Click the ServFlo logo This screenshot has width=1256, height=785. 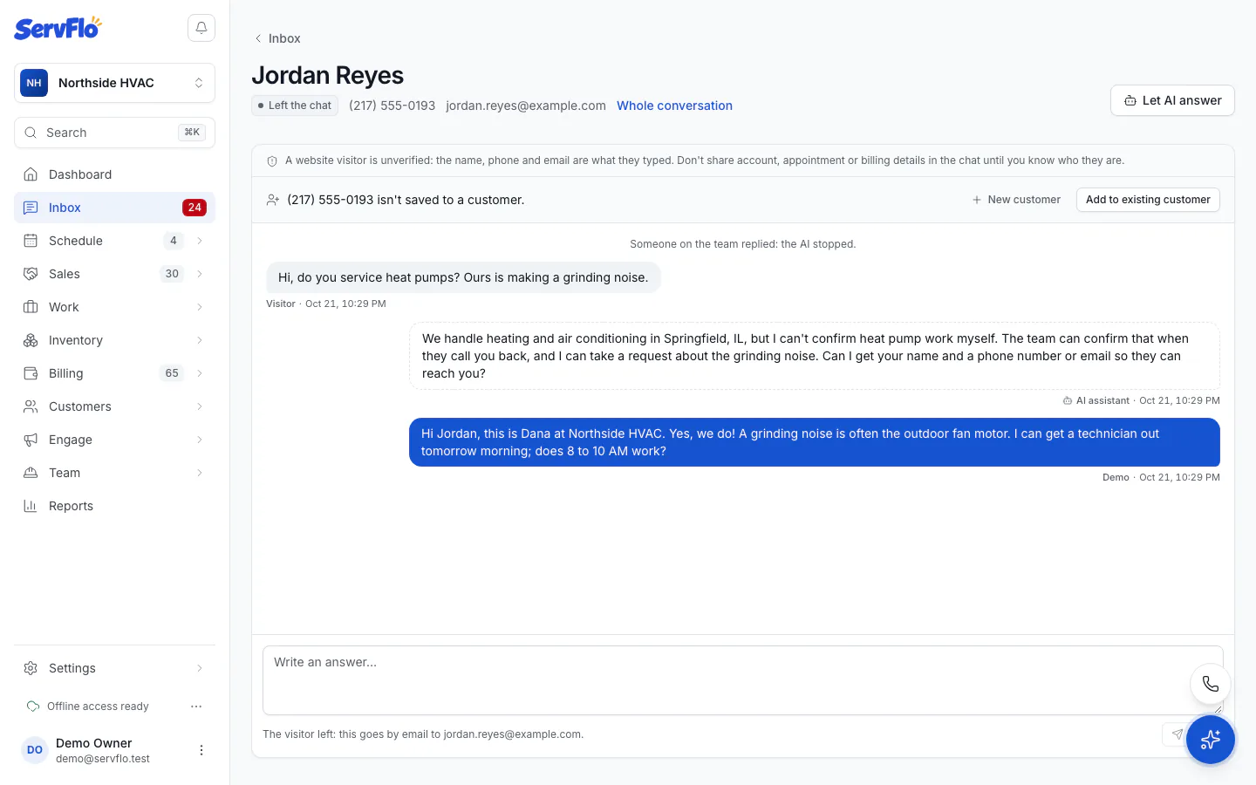point(58,28)
